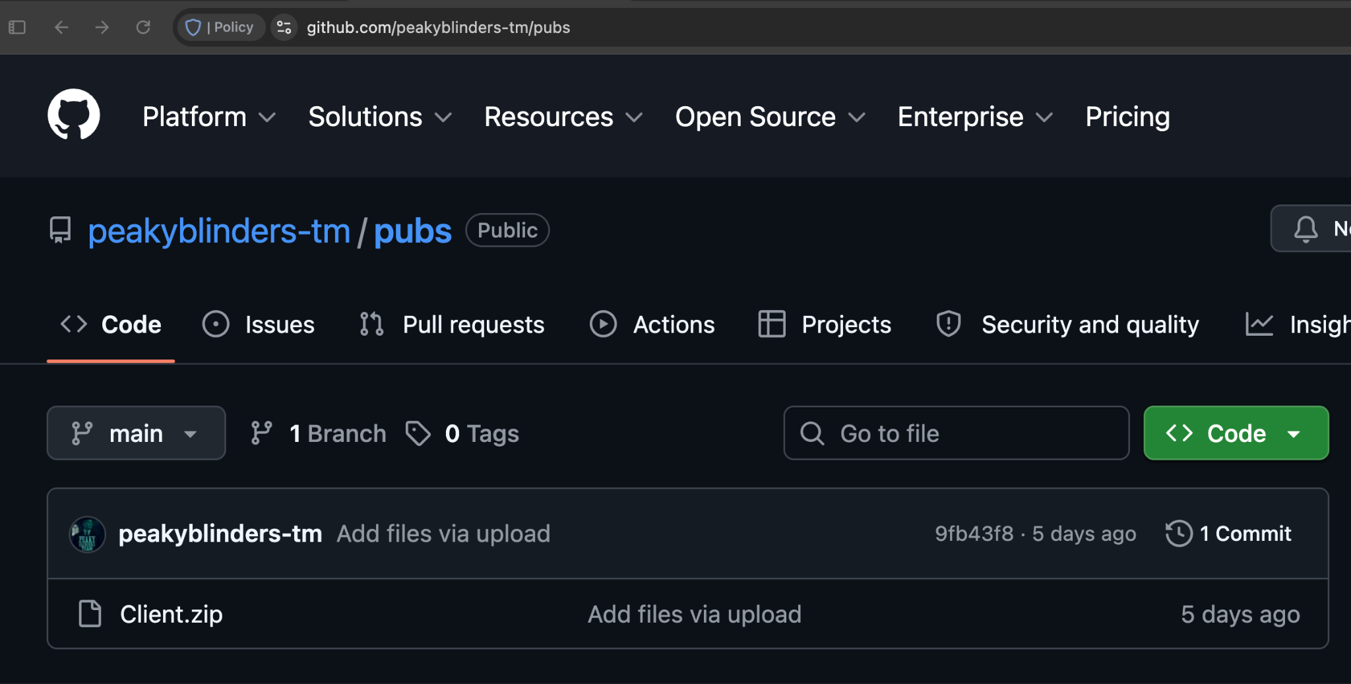Expand the Open Source menu
The height and width of the screenshot is (684, 1351).
coord(770,117)
